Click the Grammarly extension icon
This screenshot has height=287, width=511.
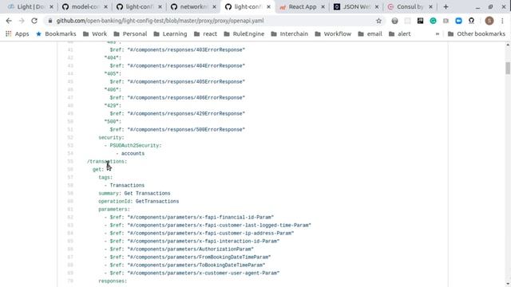[433, 21]
